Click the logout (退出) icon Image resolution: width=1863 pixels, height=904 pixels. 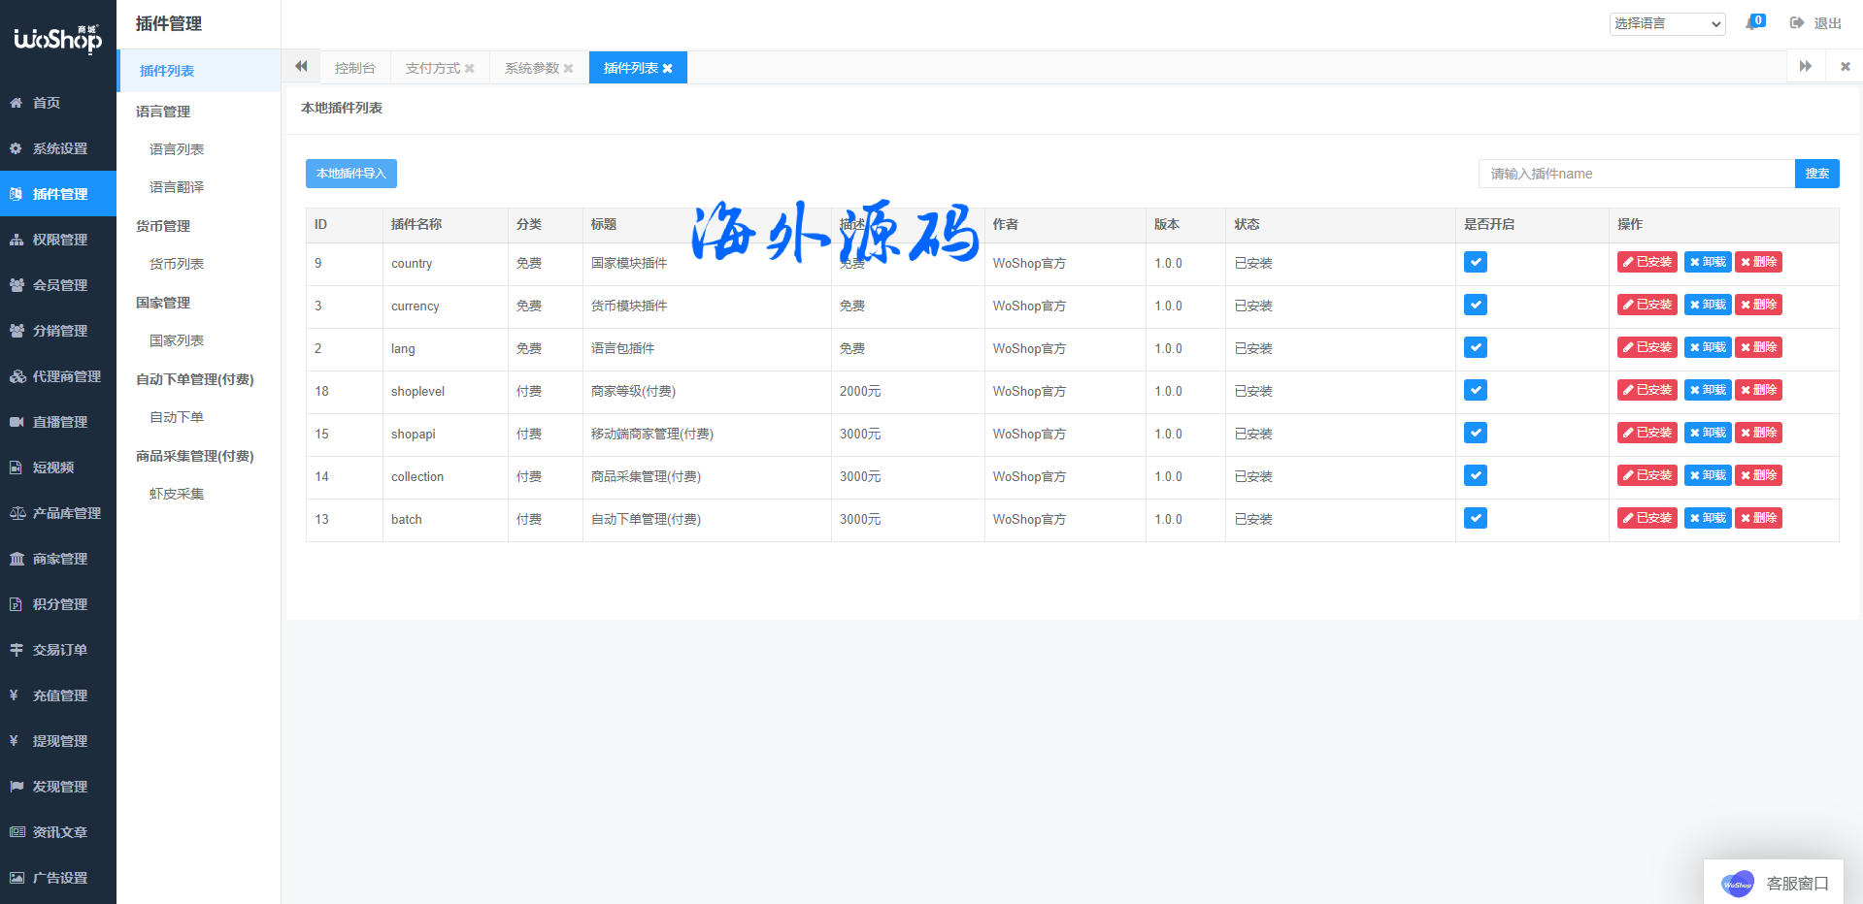click(x=1797, y=23)
